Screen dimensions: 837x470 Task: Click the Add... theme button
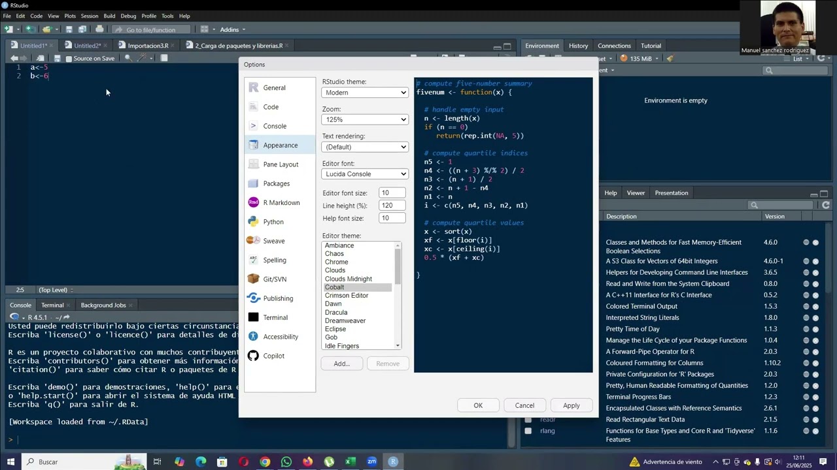342,364
